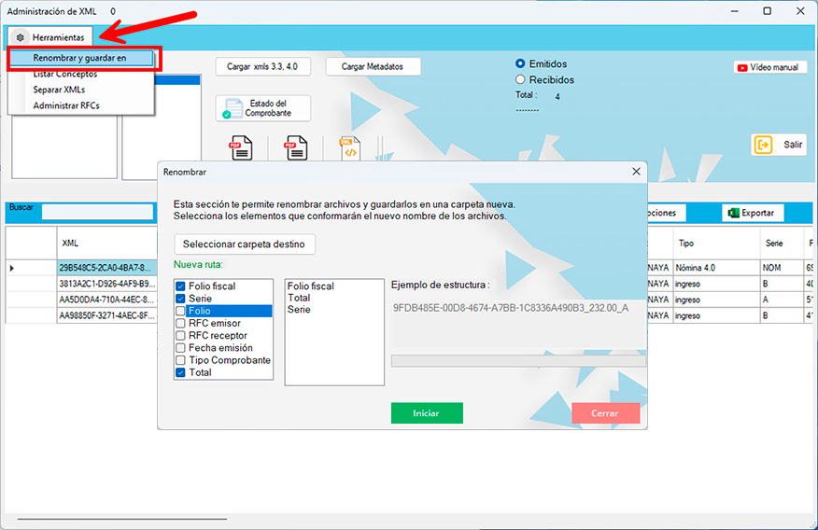
Task: Click the XML code file icon
Action: (x=349, y=148)
